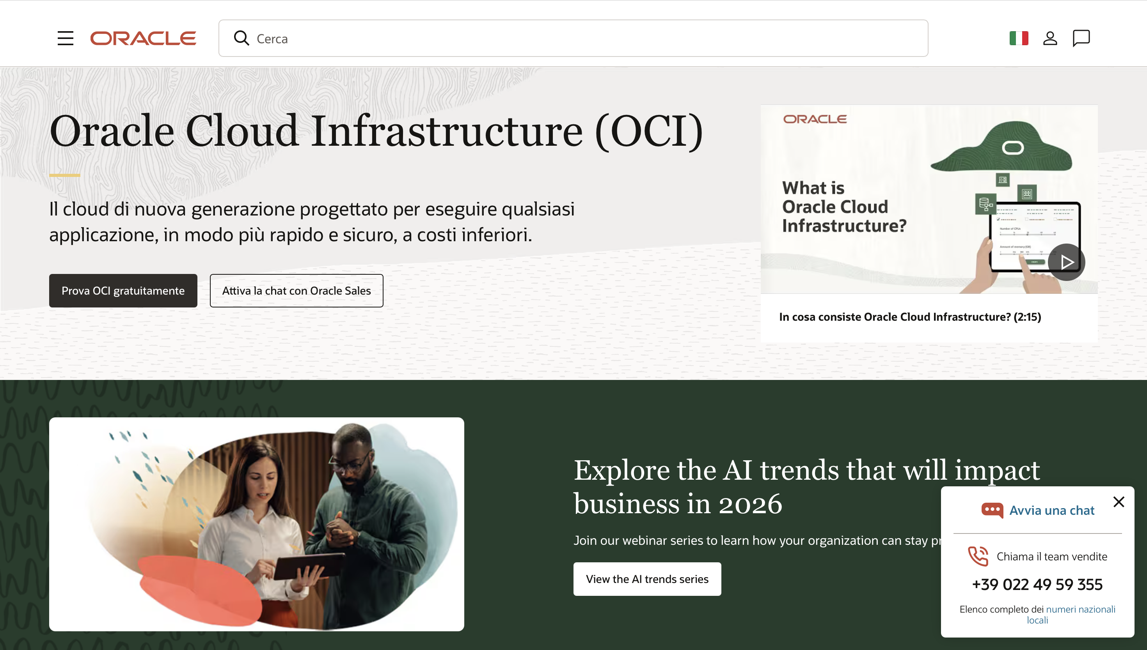Click the +39 022 49 59 355 phone number
The width and height of the screenshot is (1147, 650).
pos(1037,585)
